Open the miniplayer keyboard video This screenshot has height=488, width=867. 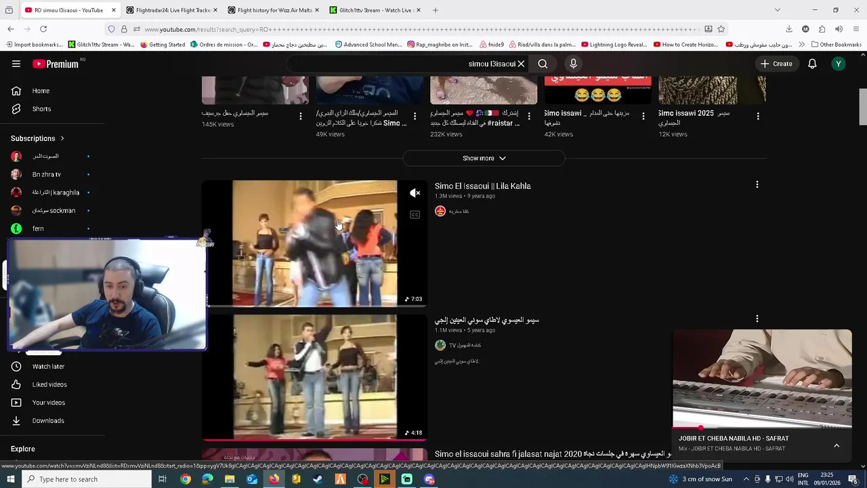762,379
